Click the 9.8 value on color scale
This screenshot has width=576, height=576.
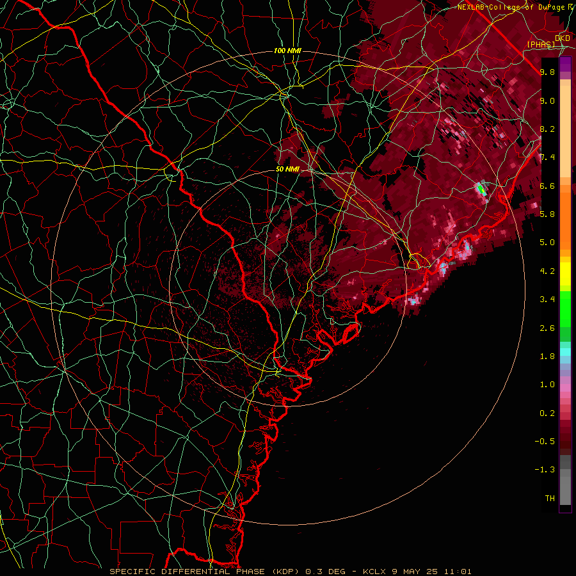tap(547, 72)
